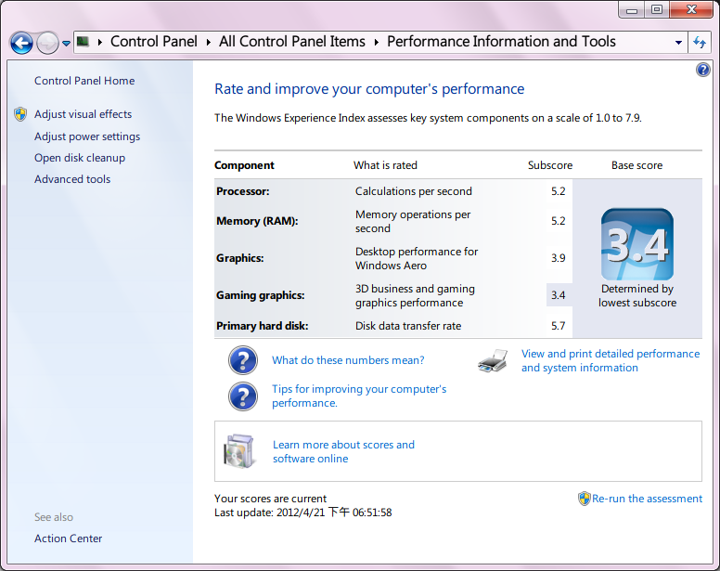Open Adjust visual effects
720x571 pixels.
point(84,114)
